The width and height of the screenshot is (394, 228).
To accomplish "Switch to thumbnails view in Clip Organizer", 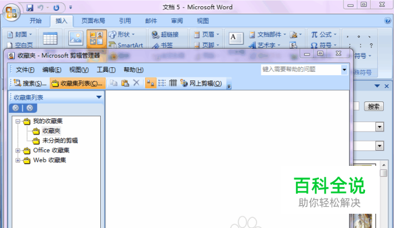I will [150, 83].
